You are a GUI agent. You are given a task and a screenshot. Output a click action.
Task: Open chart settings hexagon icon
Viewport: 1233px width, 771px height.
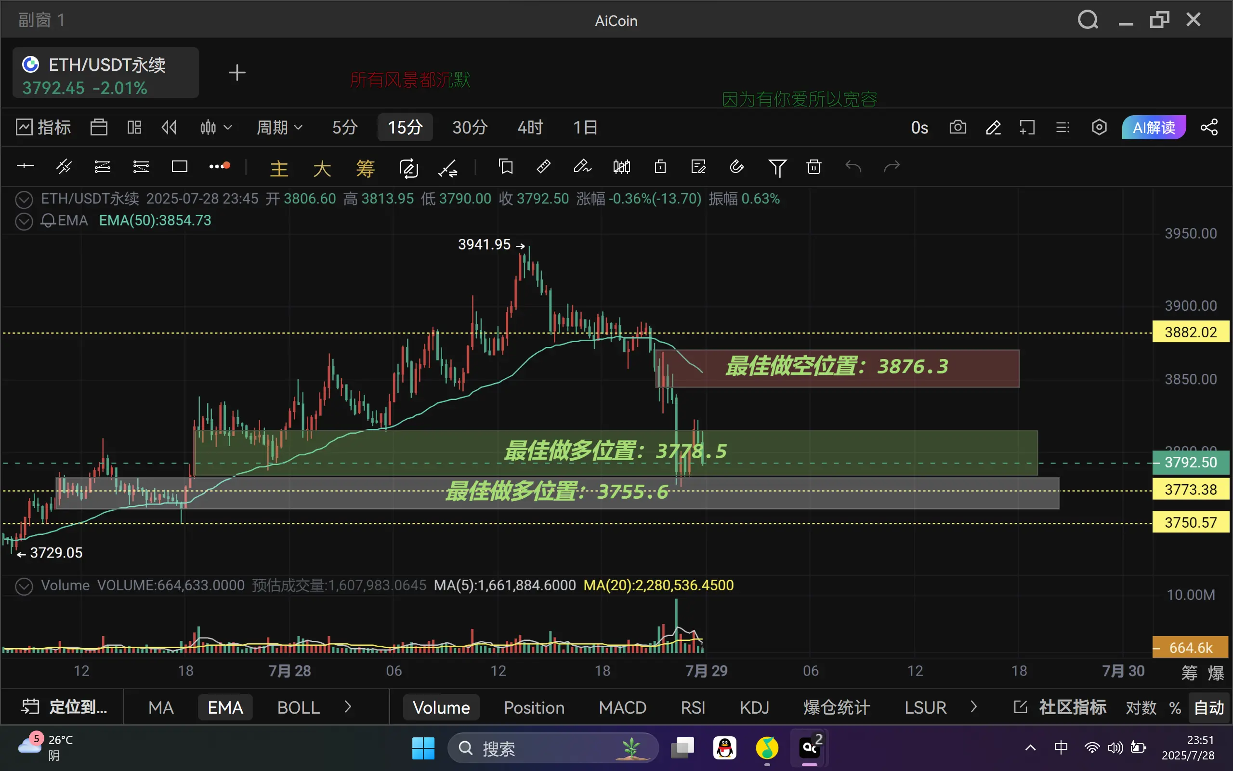1099,127
